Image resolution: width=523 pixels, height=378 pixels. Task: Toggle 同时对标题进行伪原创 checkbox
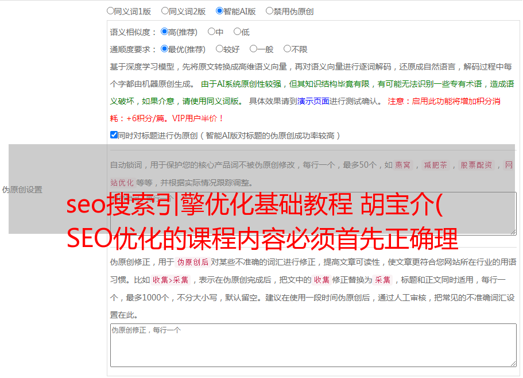(x=114, y=135)
